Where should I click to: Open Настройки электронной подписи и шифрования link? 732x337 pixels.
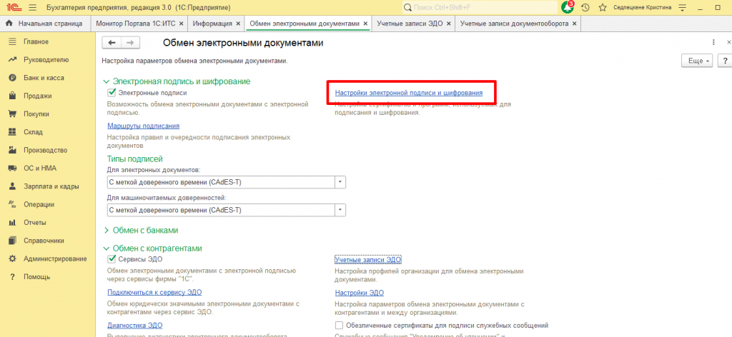click(x=408, y=94)
